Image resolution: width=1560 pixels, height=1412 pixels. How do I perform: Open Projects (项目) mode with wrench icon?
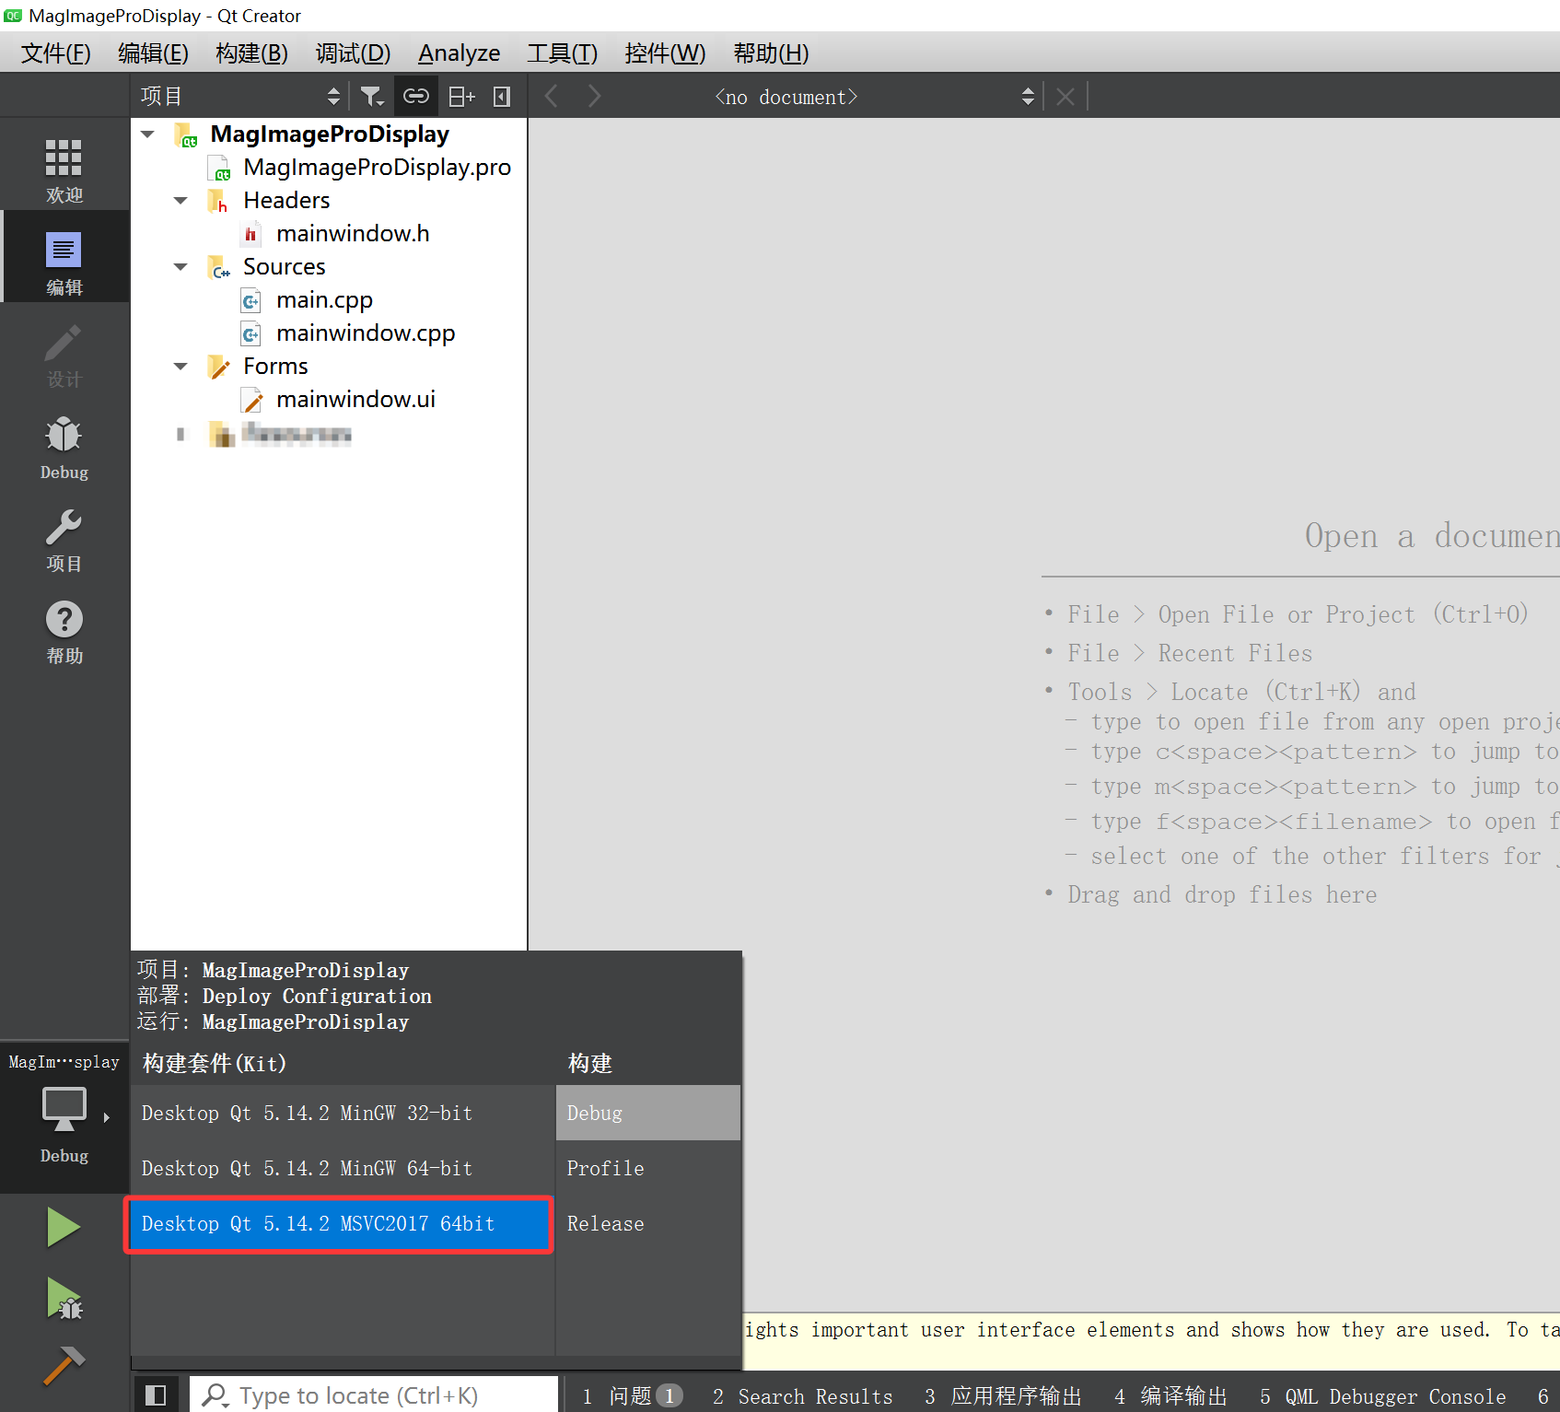pos(64,540)
